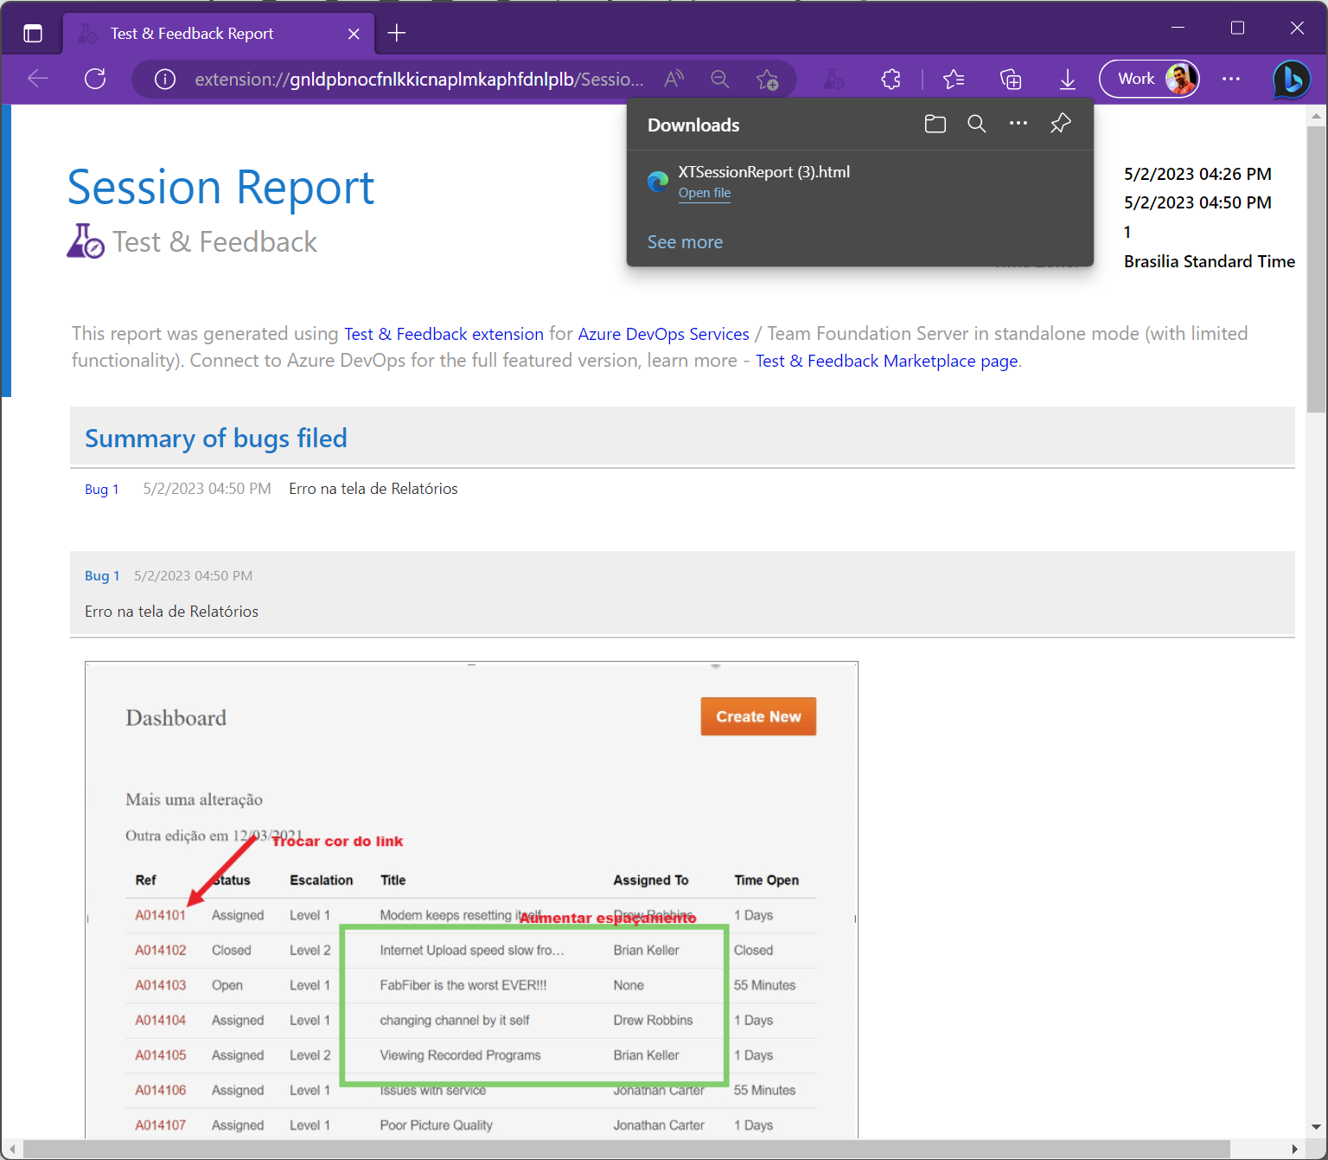1328x1160 pixels.
Task: Click the Downloads arrow toolbar icon
Action: (1068, 80)
